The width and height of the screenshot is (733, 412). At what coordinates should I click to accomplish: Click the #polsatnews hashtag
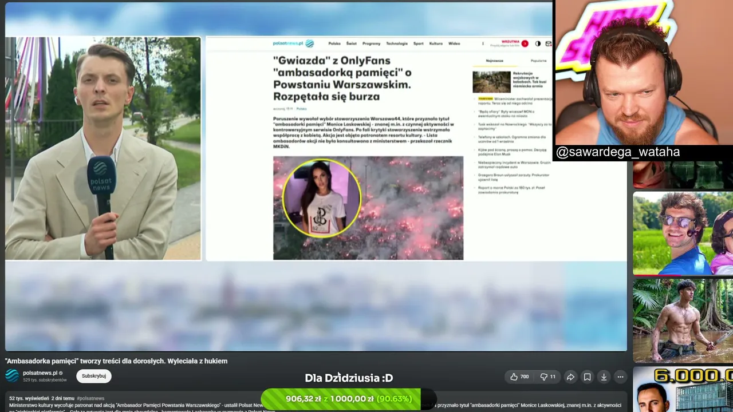(90, 398)
